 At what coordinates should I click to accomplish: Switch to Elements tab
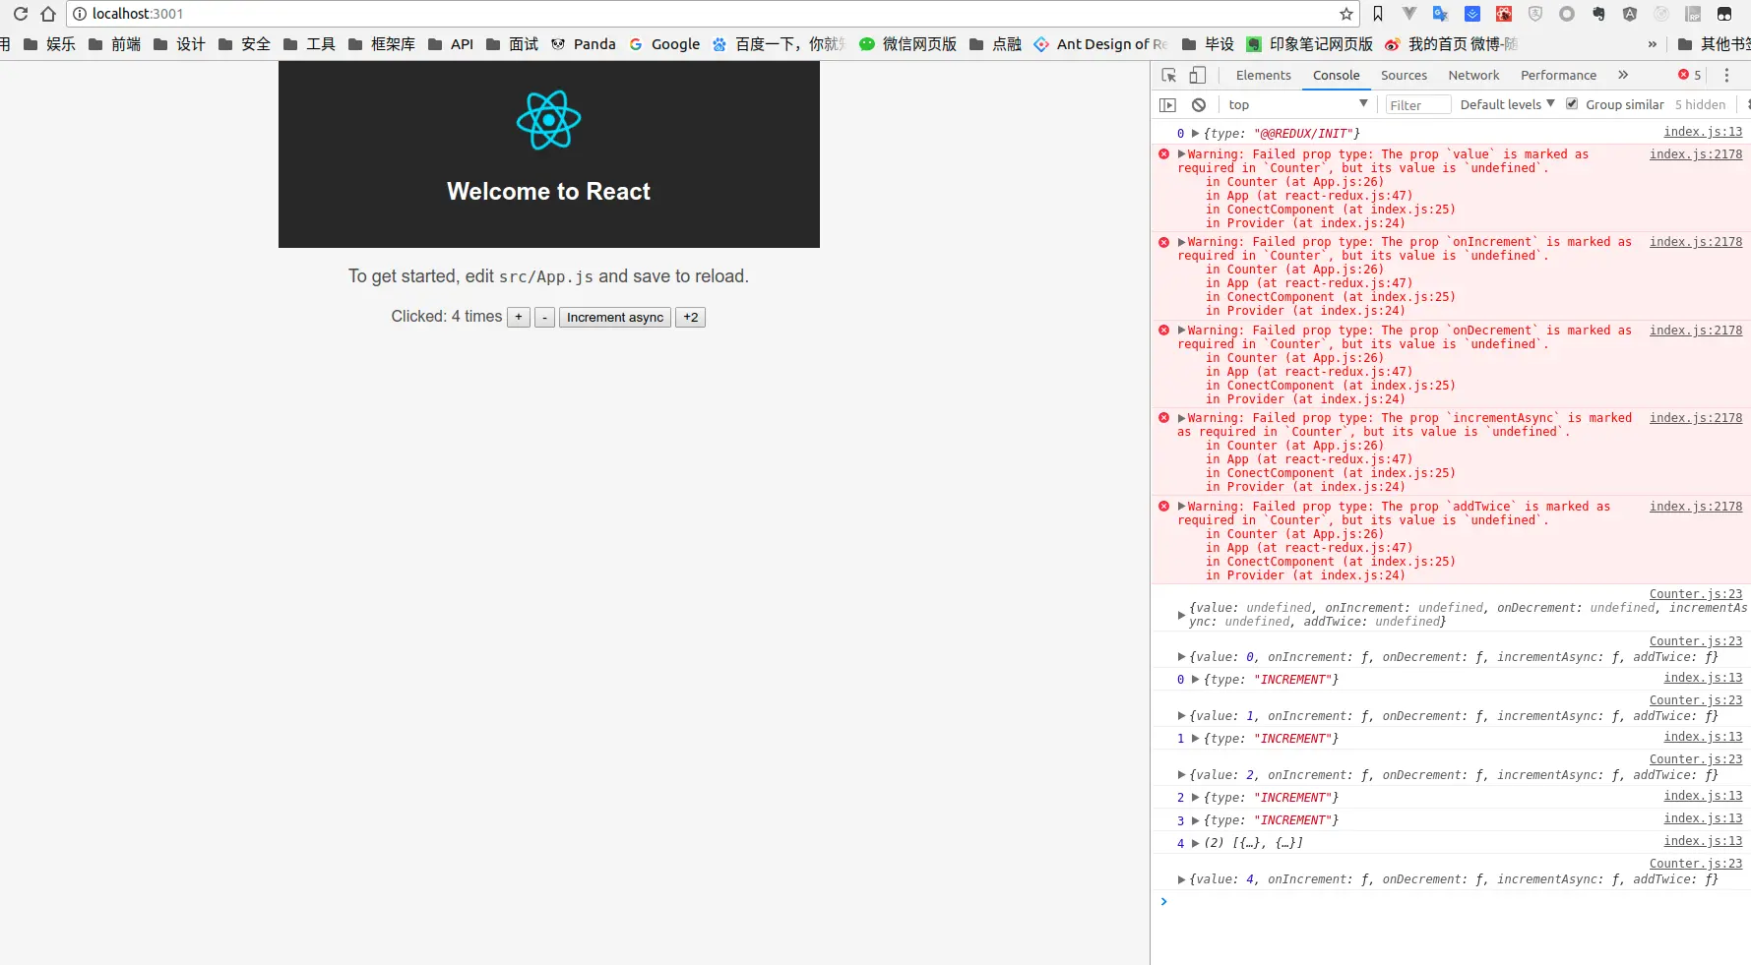tap(1263, 75)
